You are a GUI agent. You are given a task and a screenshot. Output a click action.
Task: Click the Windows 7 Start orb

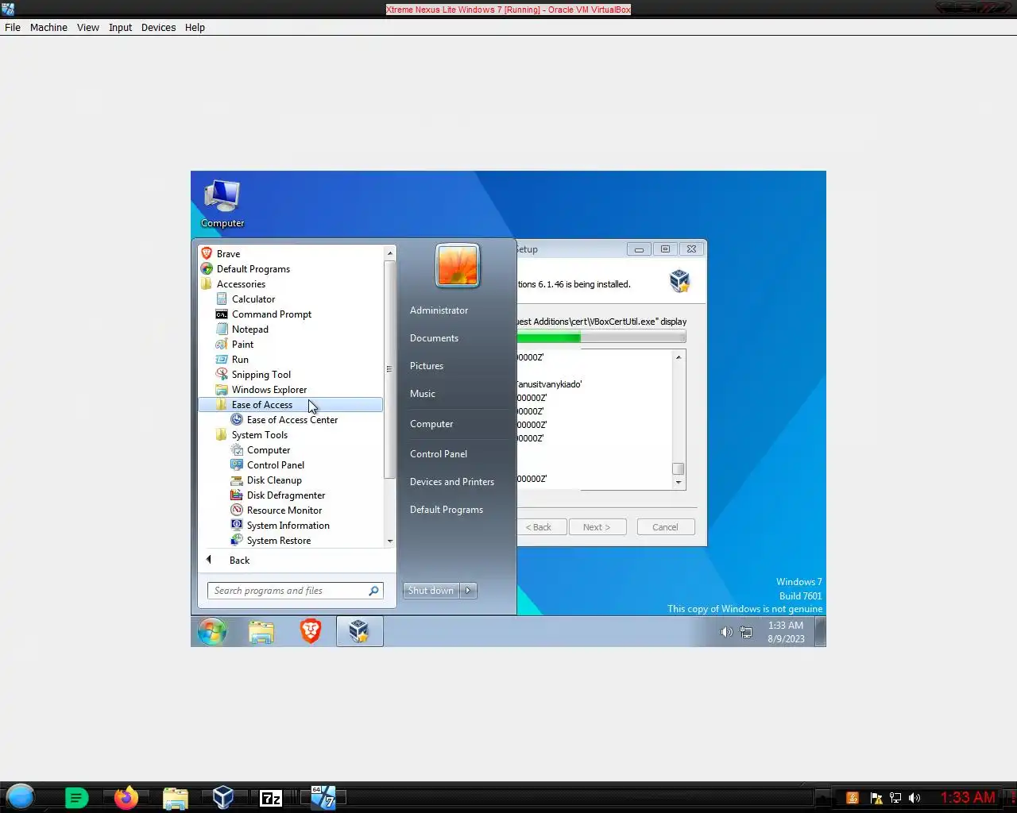(212, 632)
